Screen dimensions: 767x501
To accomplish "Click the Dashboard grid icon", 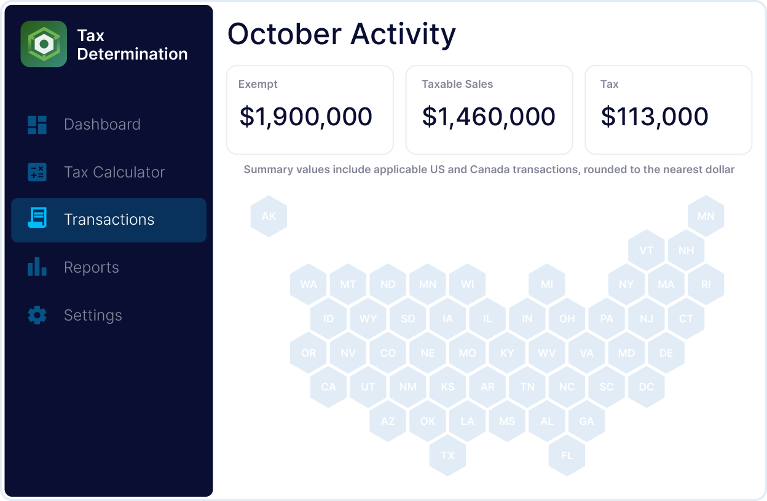I will coord(37,125).
